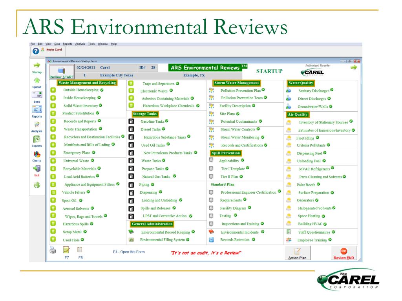
Task: Open the LPST and Corrective Action review
Action: [164, 216]
